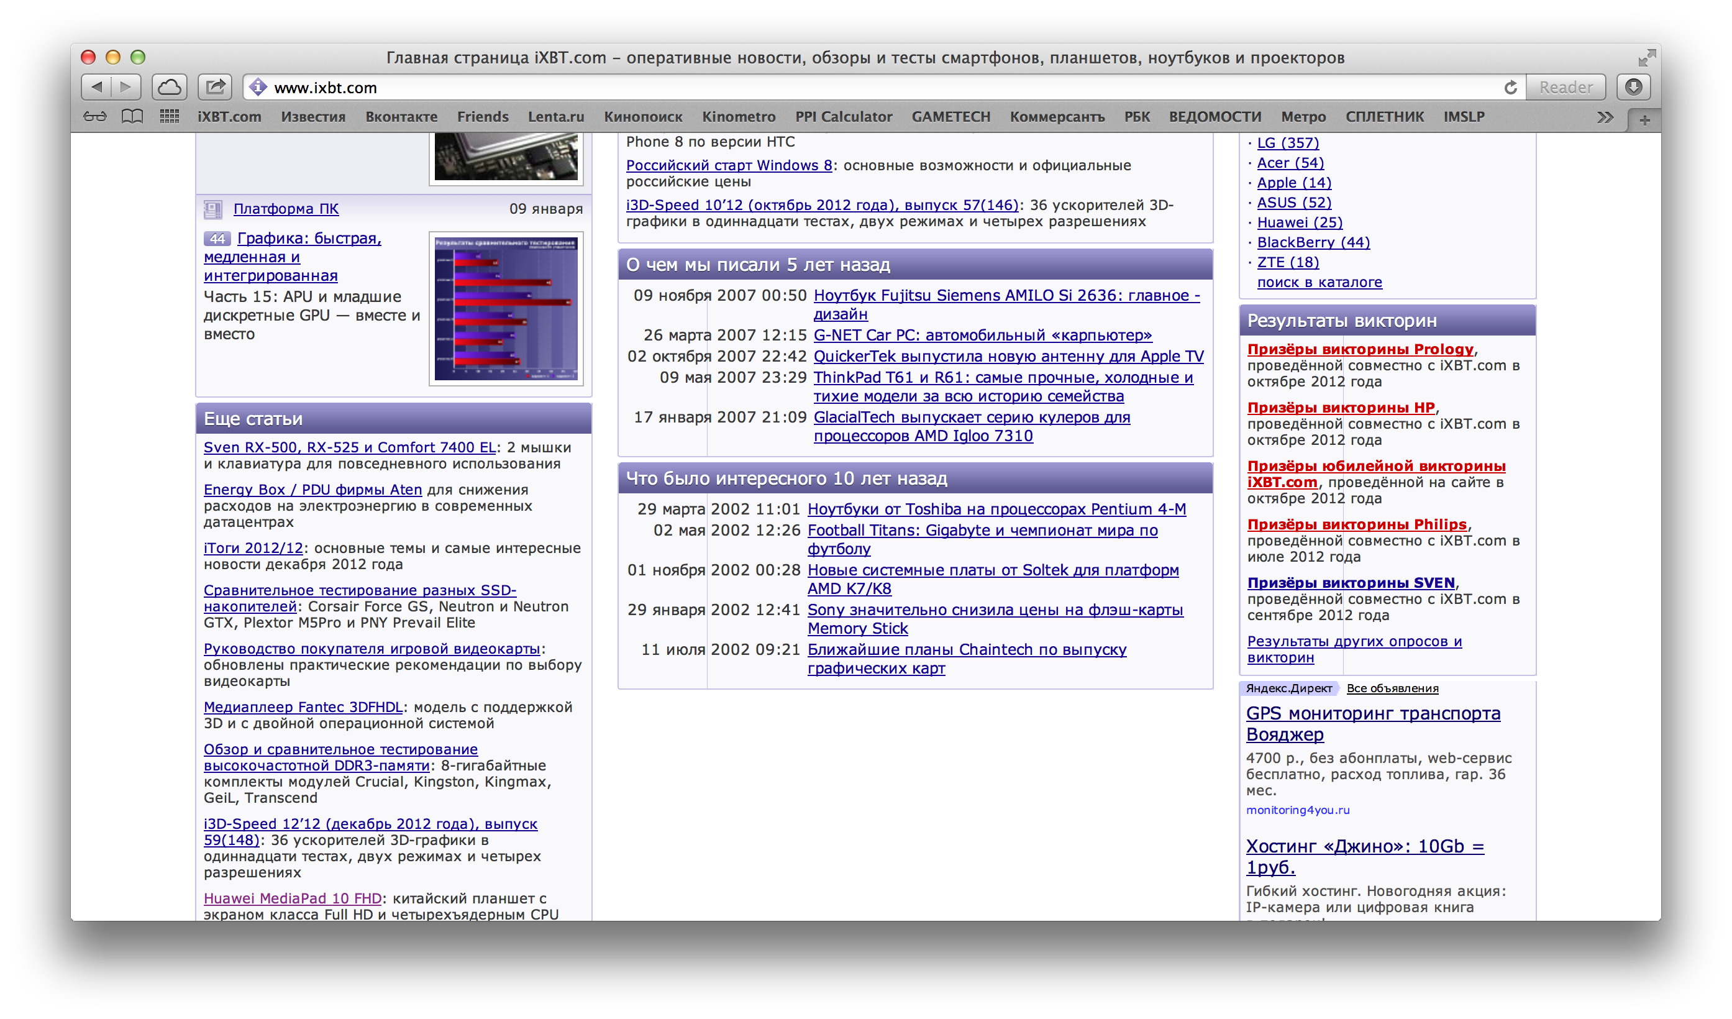Open the Downloads button
The image size is (1732, 1019).
tap(1633, 88)
